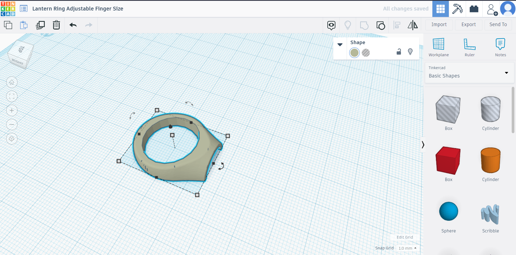The width and height of the screenshot is (516, 255).
Task: Open the design list icon
Action: (x=24, y=9)
